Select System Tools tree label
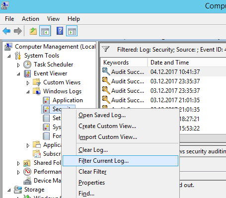This screenshot has height=198, width=226. [x=42, y=56]
